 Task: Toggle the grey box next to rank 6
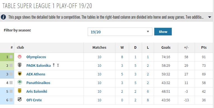(11, 100)
